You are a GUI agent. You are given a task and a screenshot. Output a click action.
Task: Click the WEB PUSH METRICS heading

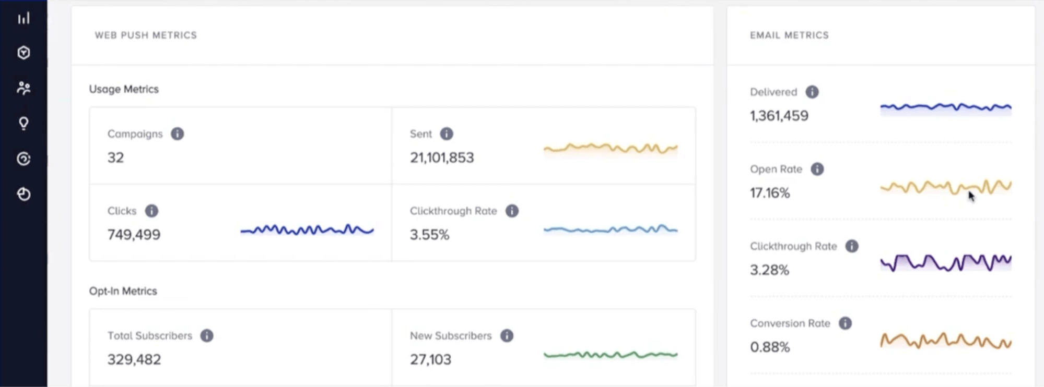point(146,35)
